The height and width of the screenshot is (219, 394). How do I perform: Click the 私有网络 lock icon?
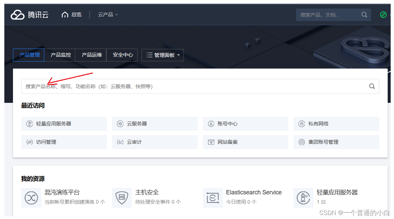coord(301,124)
